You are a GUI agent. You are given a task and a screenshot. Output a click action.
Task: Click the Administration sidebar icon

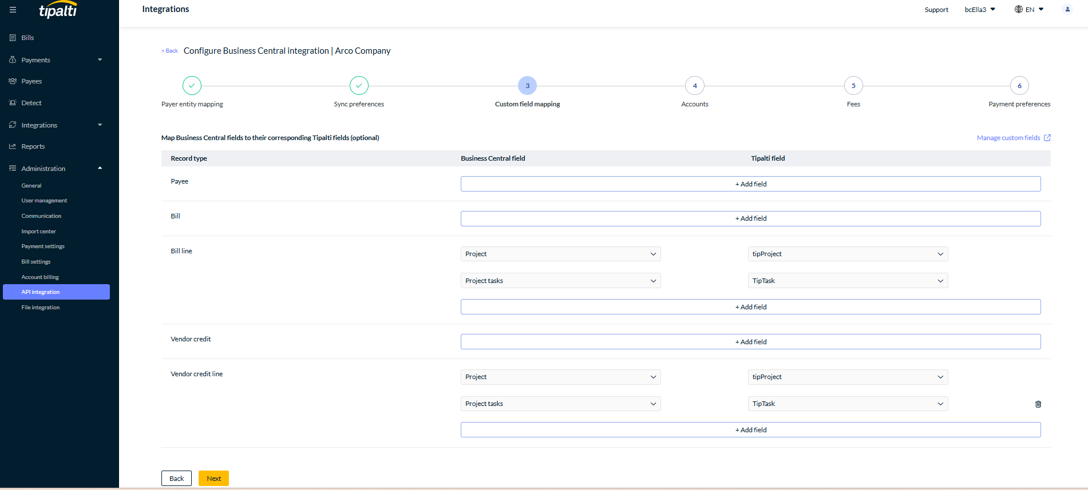coord(13,168)
